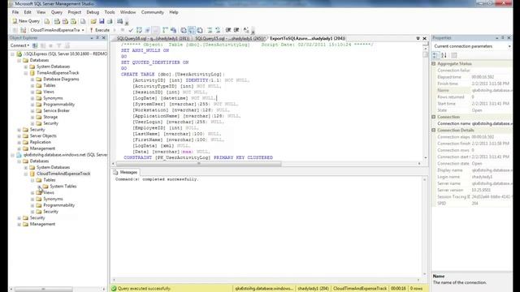Expand the Service Broker folder
The height and width of the screenshot is (292, 520).
click(32, 111)
